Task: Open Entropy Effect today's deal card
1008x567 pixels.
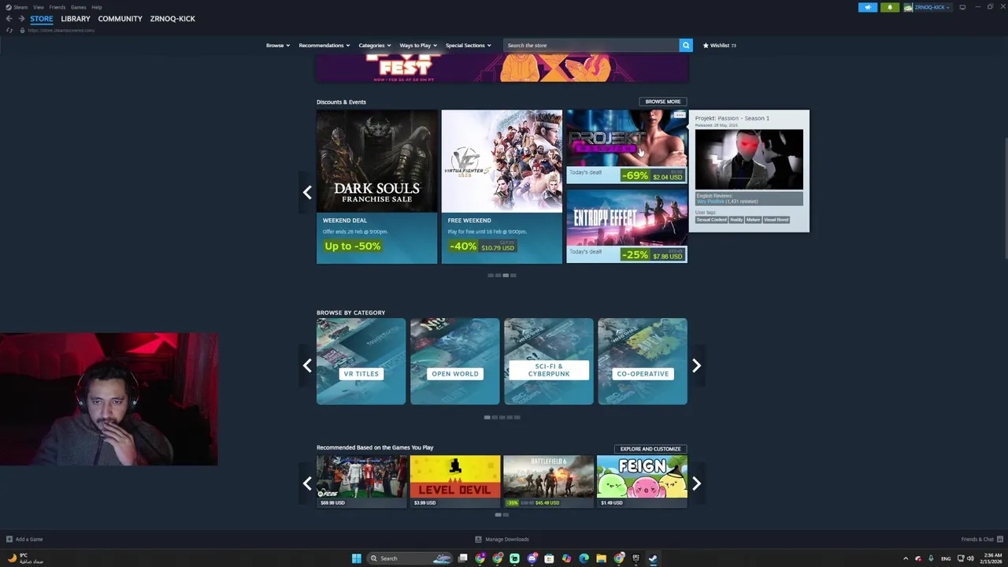Action: tap(627, 226)
